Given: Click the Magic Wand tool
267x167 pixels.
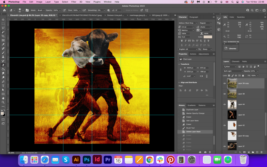Looking at the screenshot, I should tap(3, 32).
